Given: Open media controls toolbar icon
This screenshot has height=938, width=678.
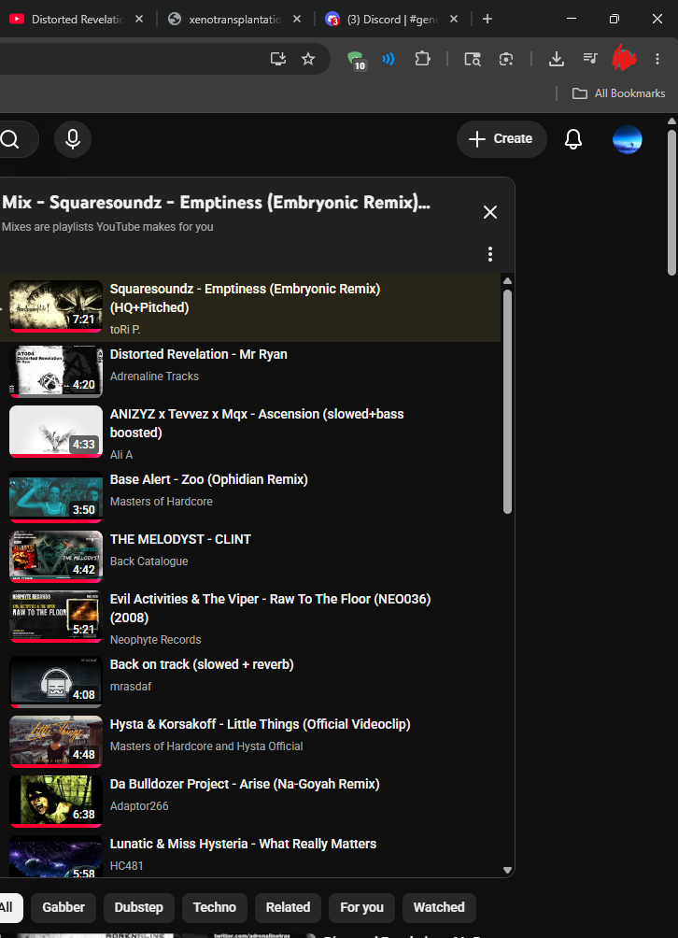Looking at the screenshot, I should coord(590,59).
